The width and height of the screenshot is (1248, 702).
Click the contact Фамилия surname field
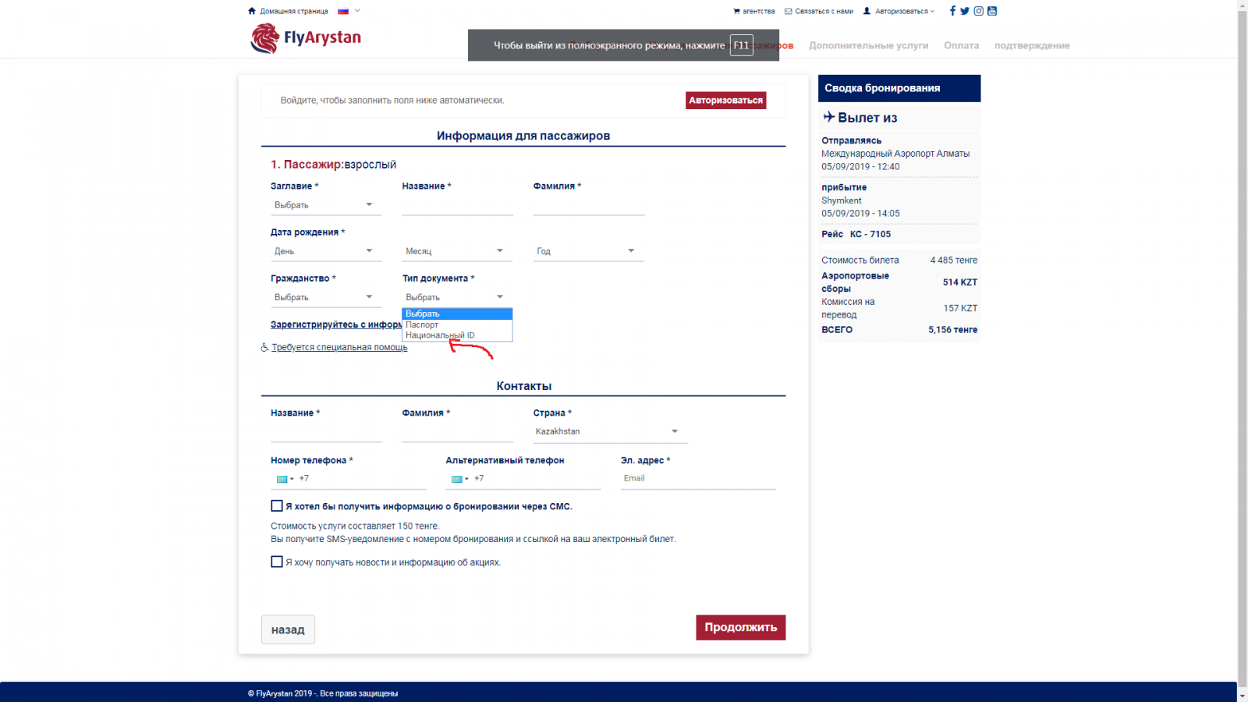457,432
